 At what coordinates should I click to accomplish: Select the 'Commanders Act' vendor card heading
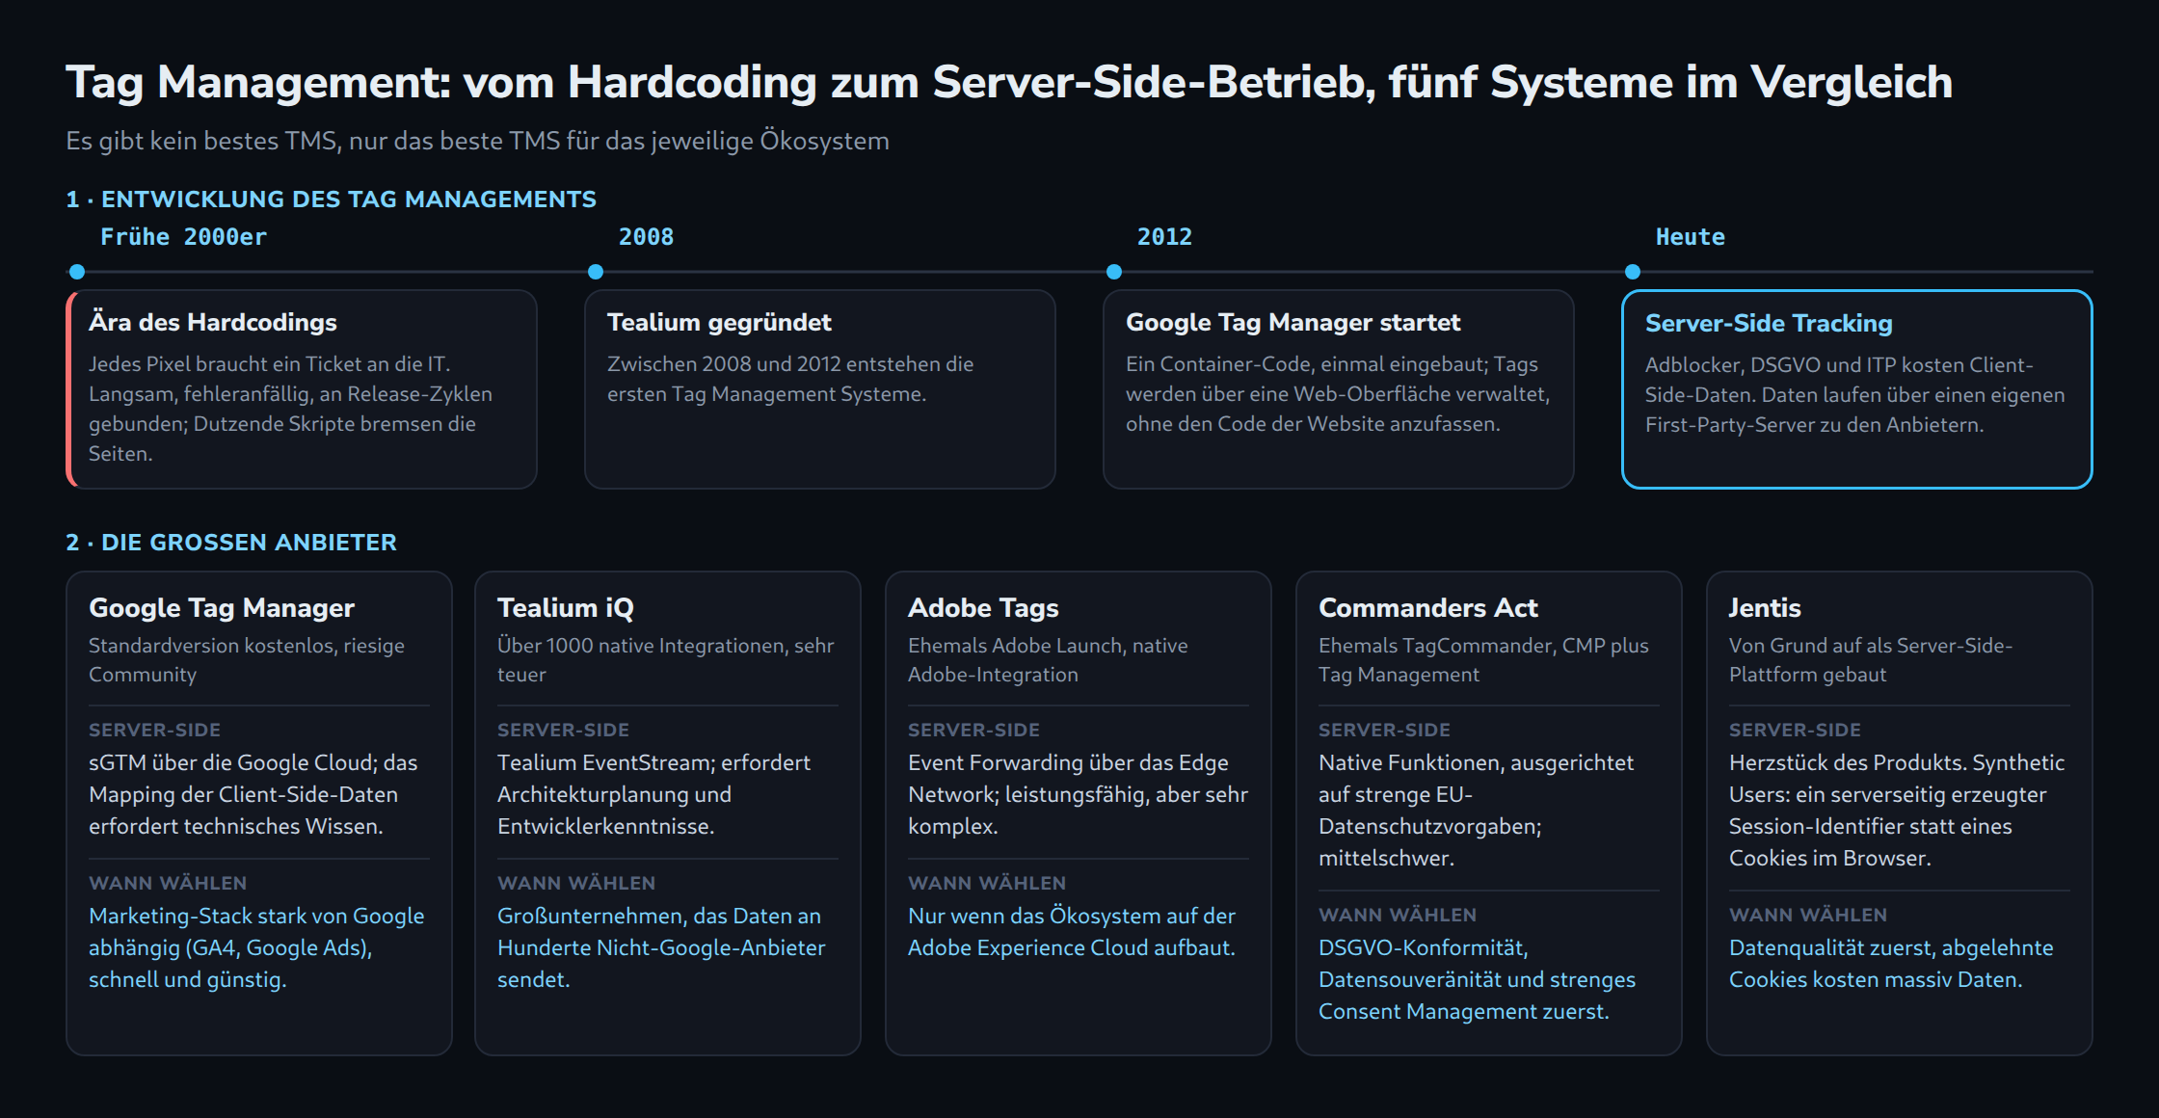point(1428,607)
